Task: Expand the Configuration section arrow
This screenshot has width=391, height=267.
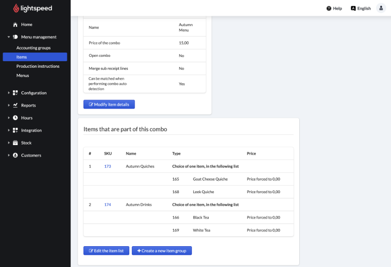Action: point(9,93)
